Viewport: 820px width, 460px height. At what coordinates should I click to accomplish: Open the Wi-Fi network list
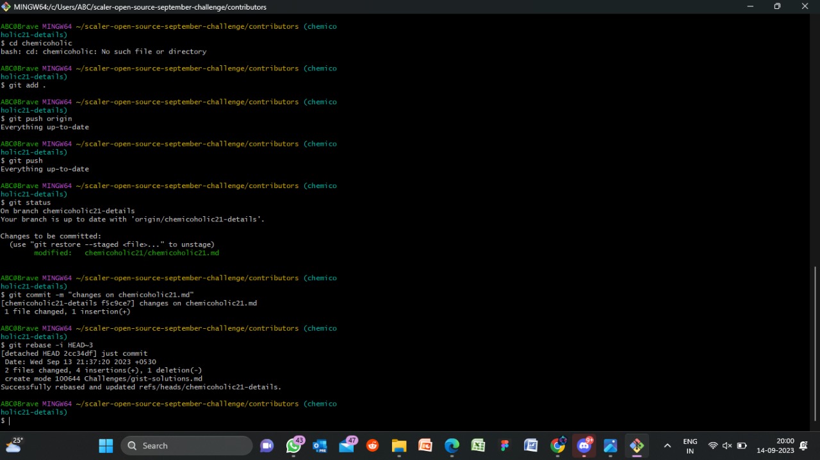pos(712,445)
